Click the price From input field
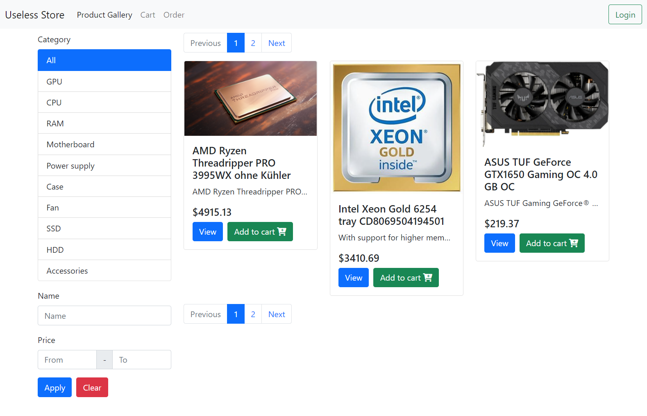 click(x=67, y=360)
